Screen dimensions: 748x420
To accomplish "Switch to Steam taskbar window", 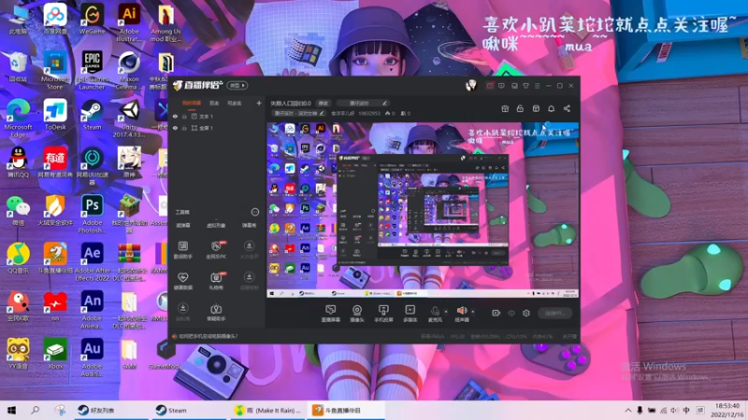I will tap(191, 410).
